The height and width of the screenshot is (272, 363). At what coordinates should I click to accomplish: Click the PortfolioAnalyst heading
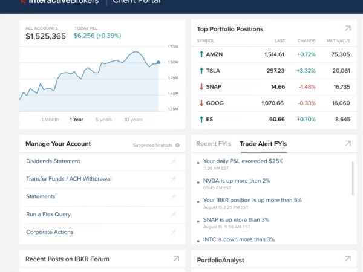tap(220, 260)
